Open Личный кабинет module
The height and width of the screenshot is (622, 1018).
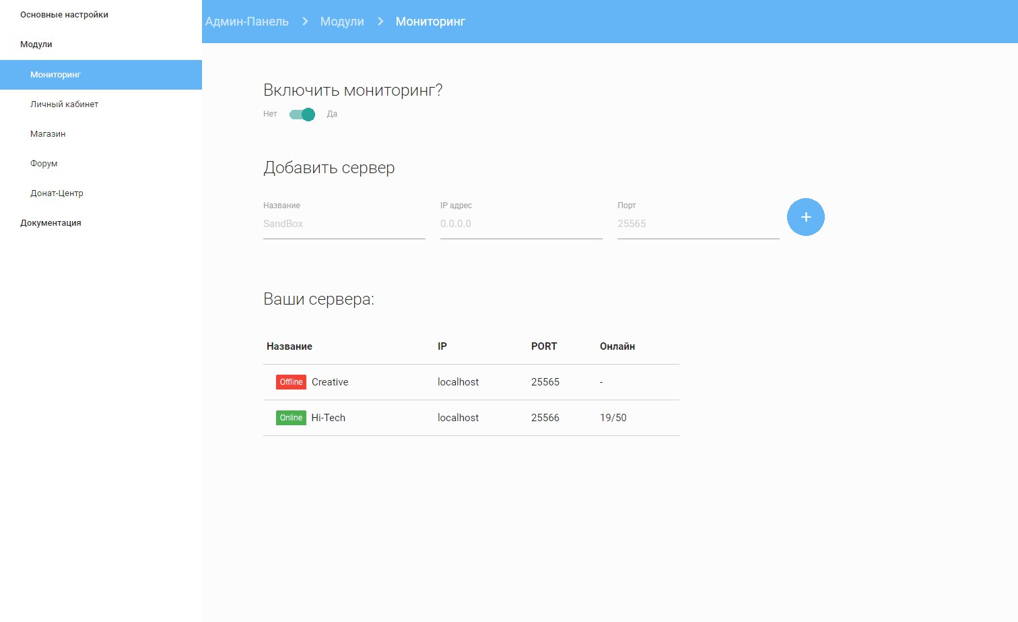tap(64, 104)
